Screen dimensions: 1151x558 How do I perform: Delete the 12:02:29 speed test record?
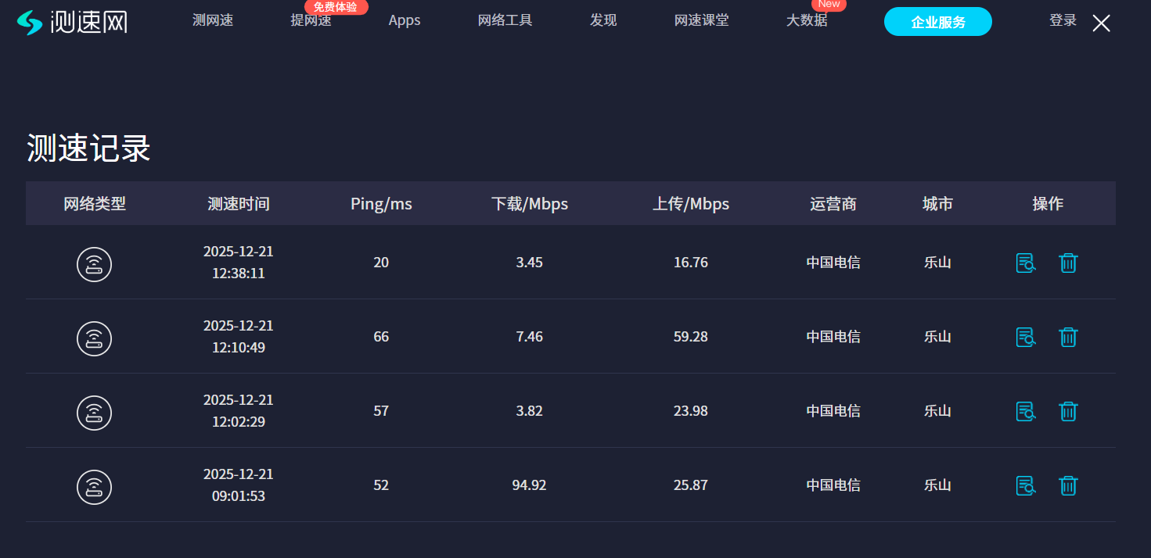(1068, 412)
